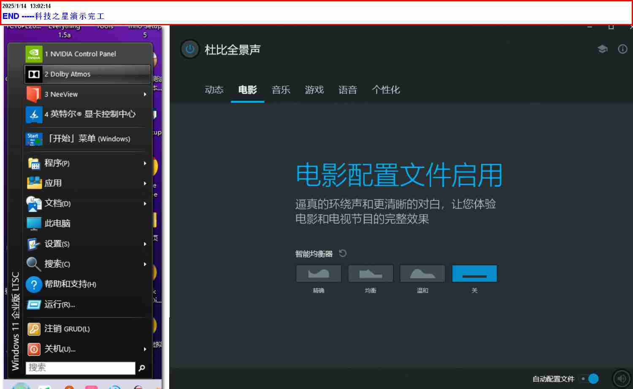Viewport: 633px width, 389px height.
Task: Click the 智能均衡器 label
Action: pos(314,254)
